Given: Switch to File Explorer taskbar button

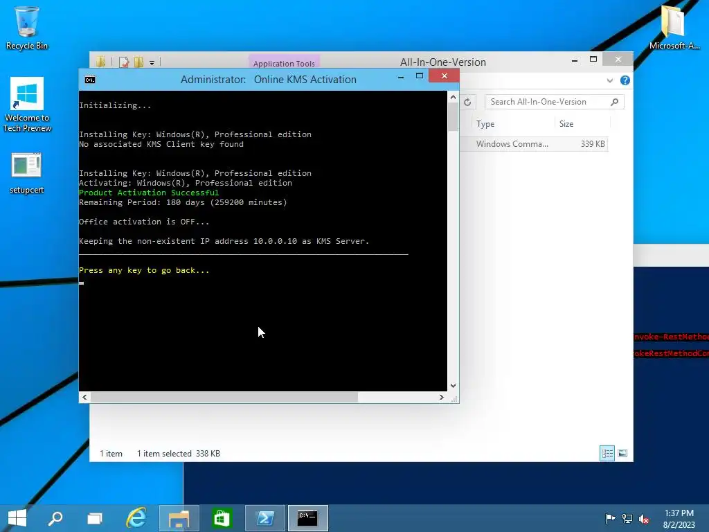Looking at the screenshot, I should pos(179,518).
